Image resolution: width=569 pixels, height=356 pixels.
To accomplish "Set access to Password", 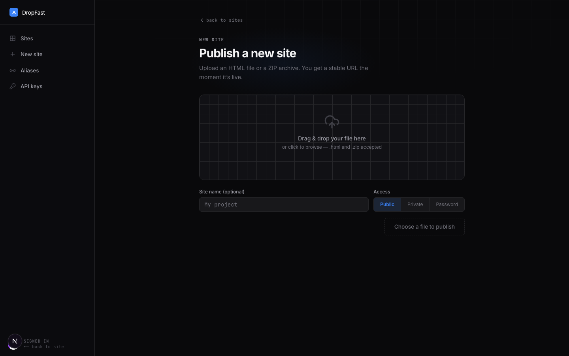I will point(447,205).
